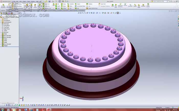Open the Custom units dropdown in status bar
Screen dimensions: 179x111
click(168, 107)
